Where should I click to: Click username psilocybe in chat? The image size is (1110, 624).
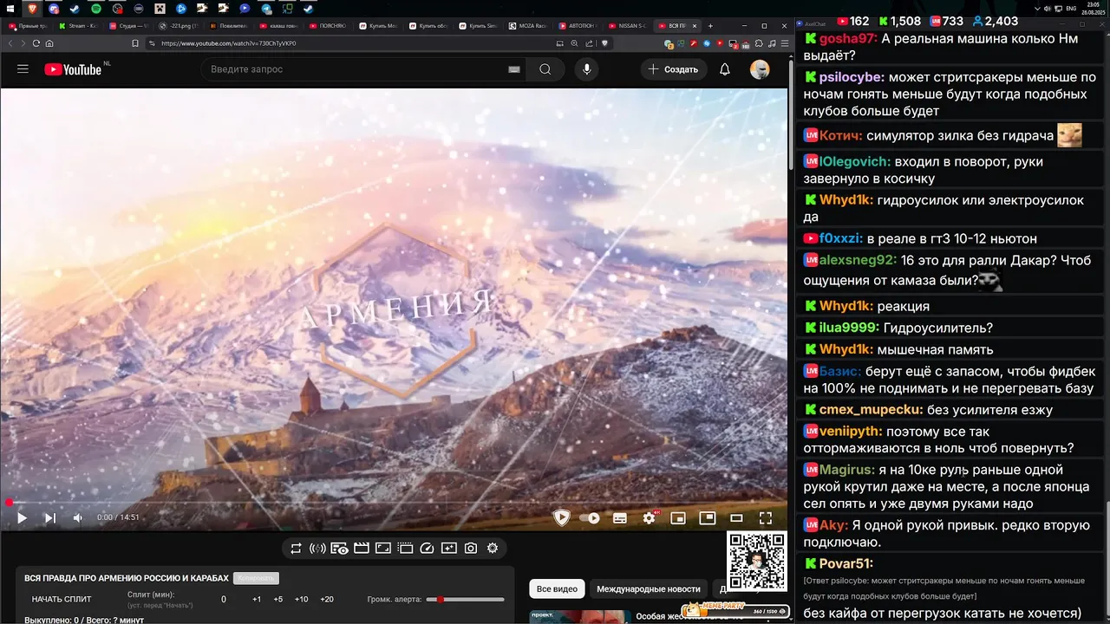coord(852,77)
